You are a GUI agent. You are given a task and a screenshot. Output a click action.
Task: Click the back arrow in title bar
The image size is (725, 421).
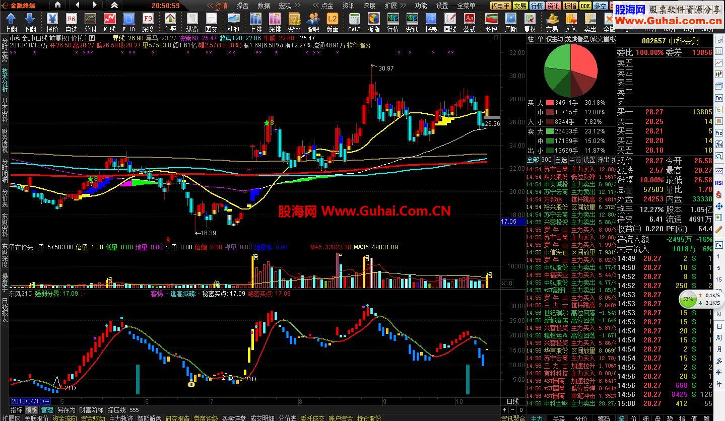pos(77,5)
